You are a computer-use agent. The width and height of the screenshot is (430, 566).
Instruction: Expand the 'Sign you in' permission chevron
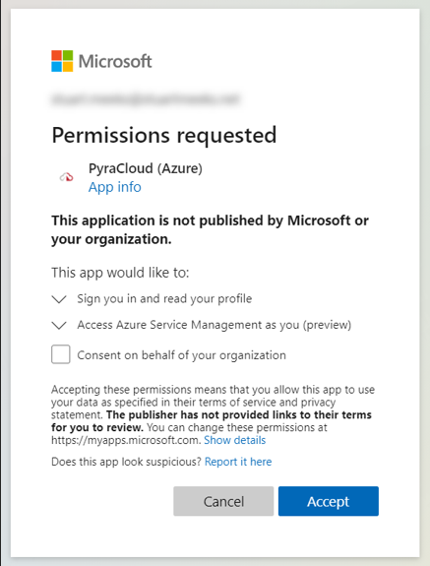click(59, 299)
